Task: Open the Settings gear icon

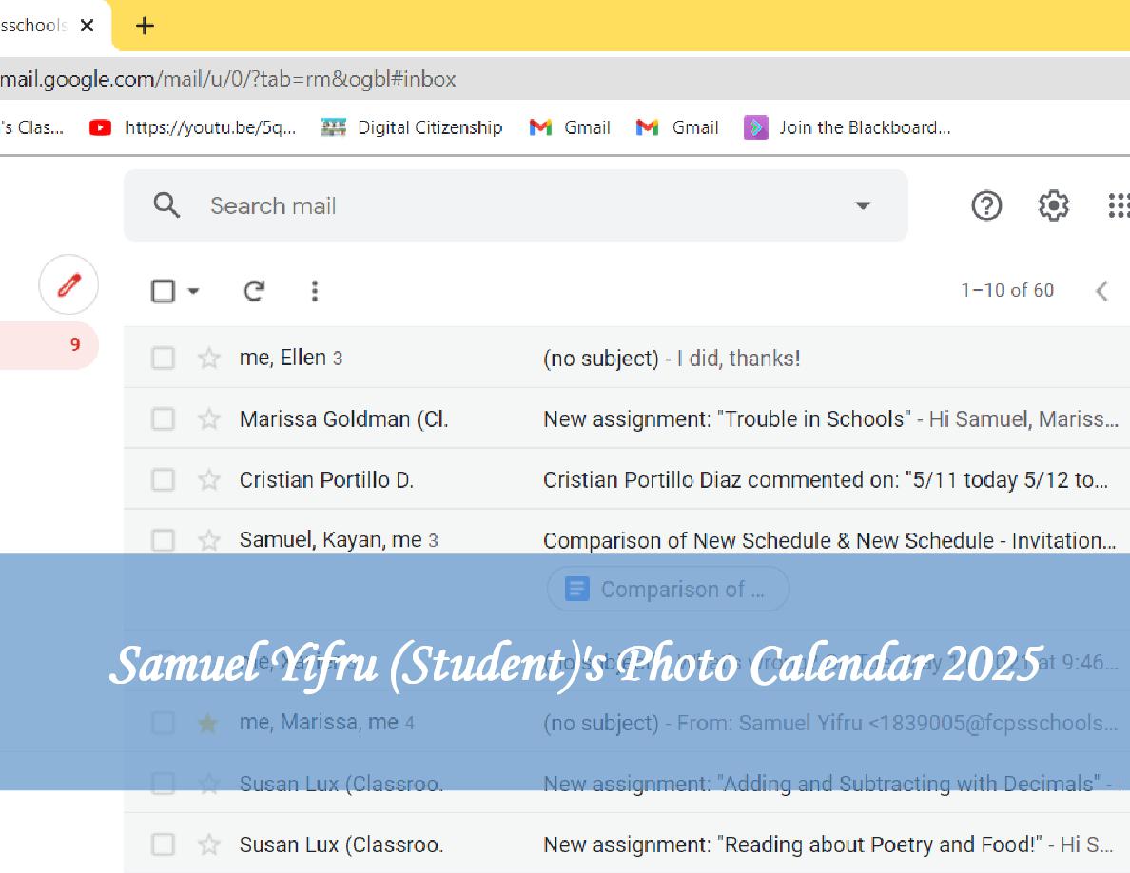Action: (1053, 205)
